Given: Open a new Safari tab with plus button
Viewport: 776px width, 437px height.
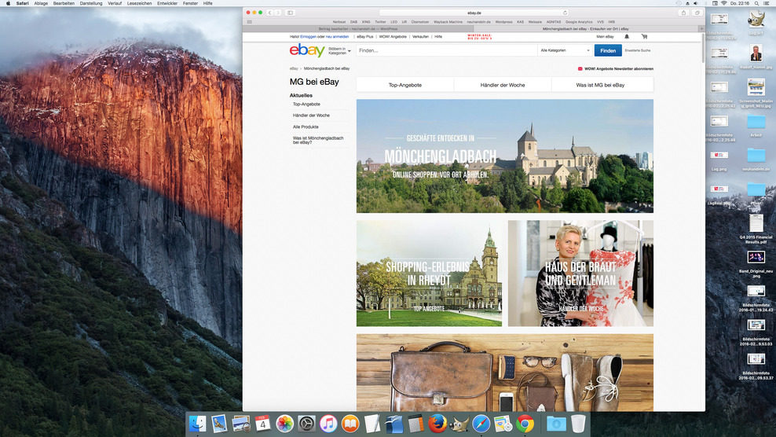Looking at the screenshot, I should click(701, 29).
